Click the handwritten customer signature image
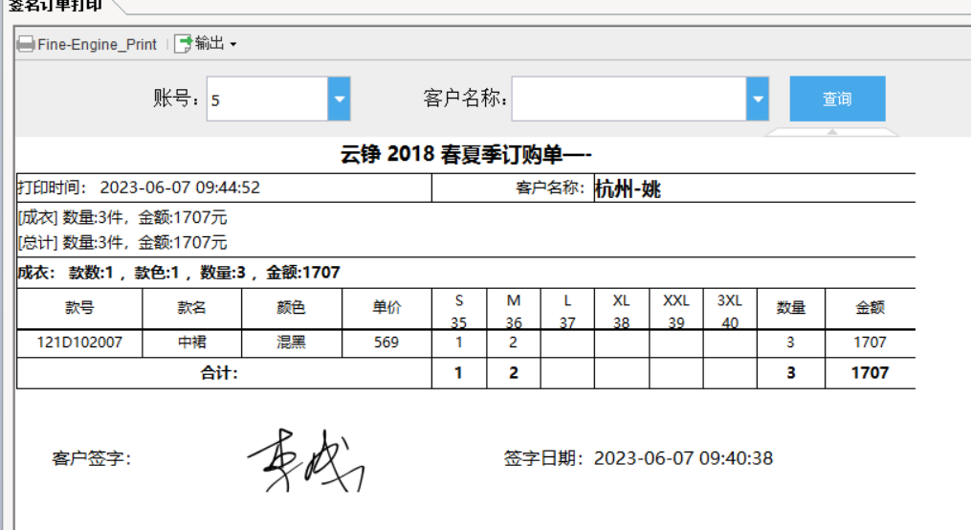 coord(306,458)
